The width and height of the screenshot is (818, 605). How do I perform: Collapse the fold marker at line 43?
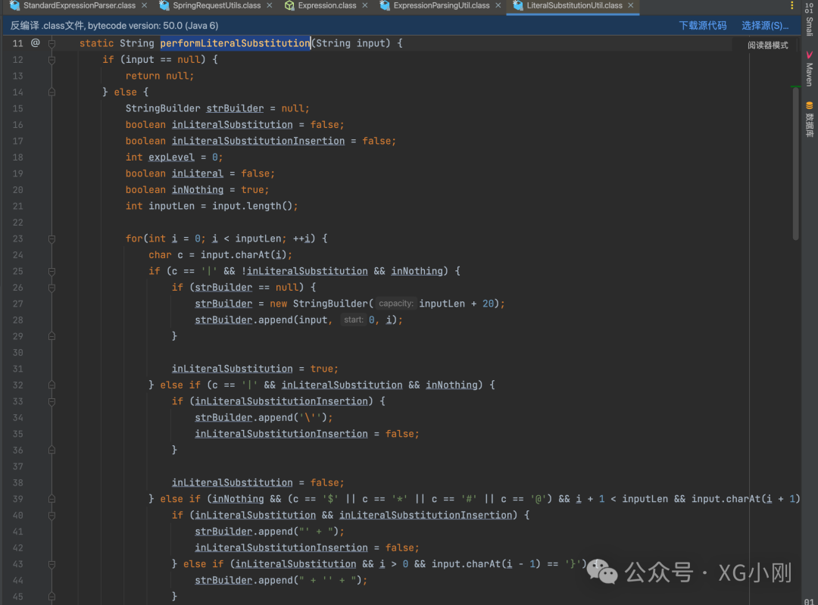point(52,564)
